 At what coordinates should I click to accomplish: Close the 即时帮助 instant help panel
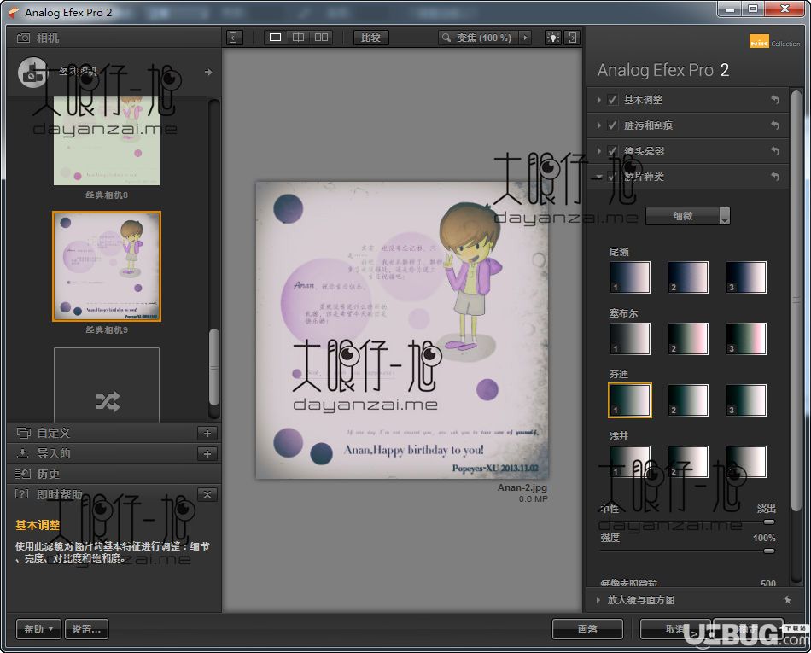tap(207, 494)
